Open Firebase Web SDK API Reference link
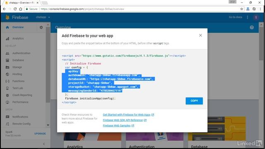265x149 pixels. pos(123,120)
